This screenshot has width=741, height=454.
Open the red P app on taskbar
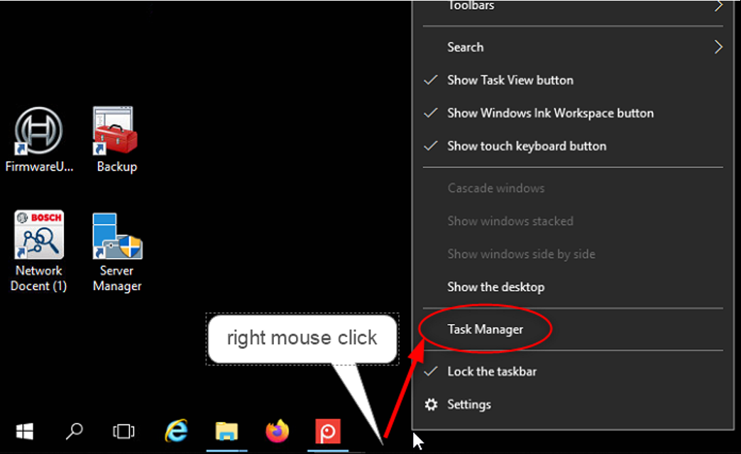[328, 431]
